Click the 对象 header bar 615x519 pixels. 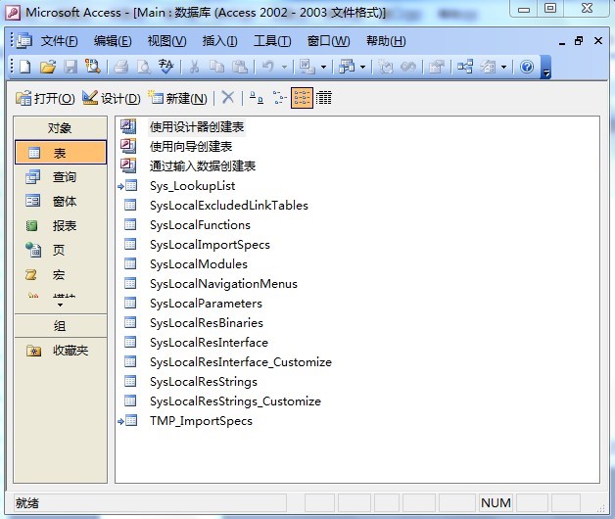coord(61,128)
